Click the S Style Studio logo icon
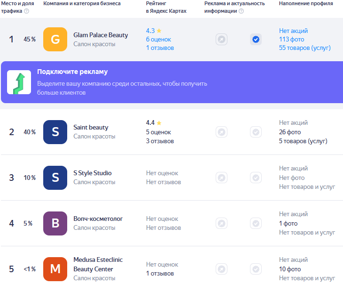343x292 pixels. pos(55,178)
